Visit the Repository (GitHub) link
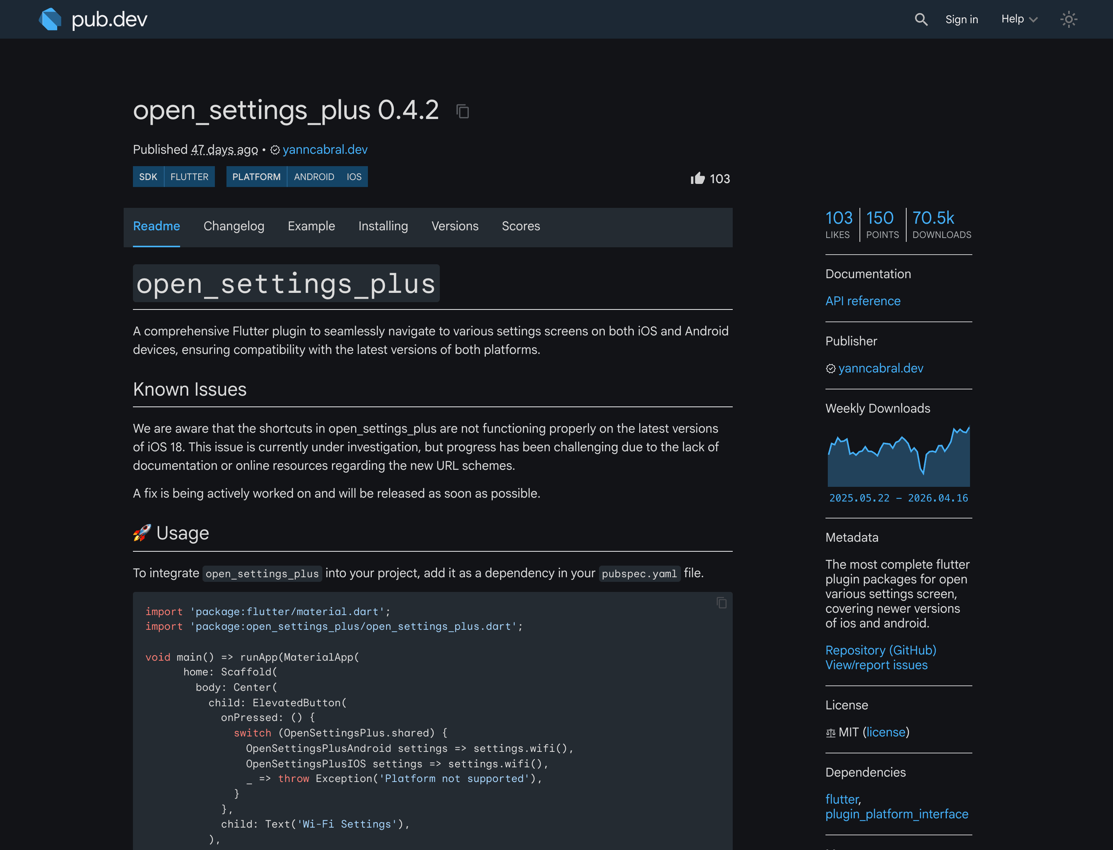This screenshot has width=1113, height=850. (880, 650)
